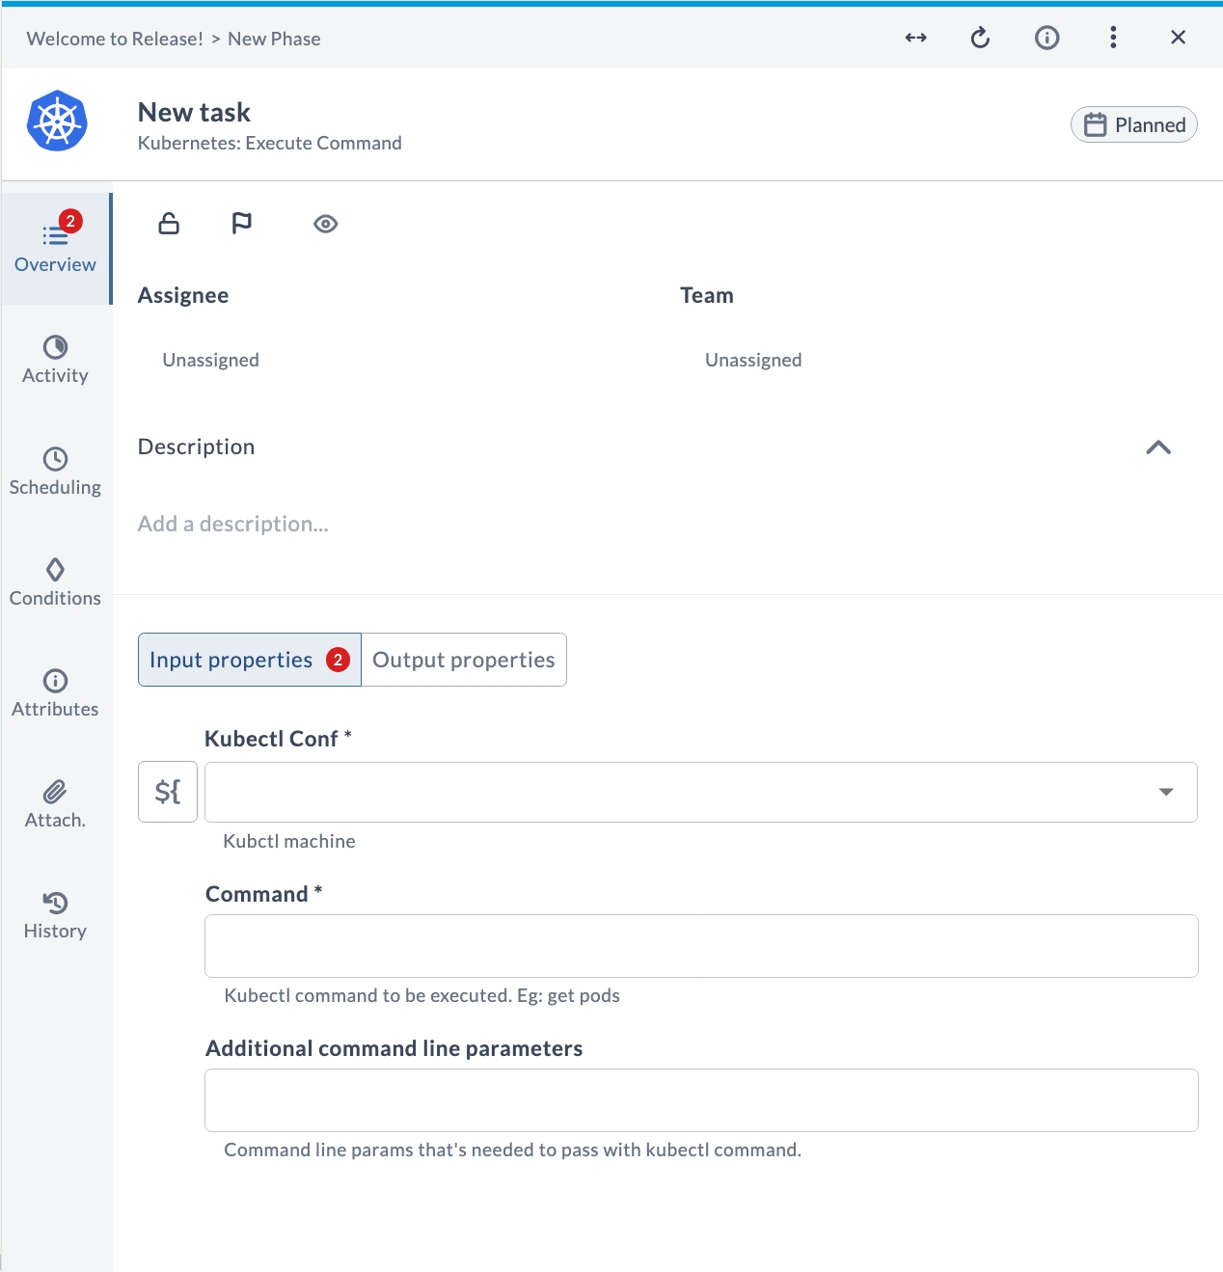The height and width of the screenshot is (1272, 1223).
Task: Open the Scheduling sidebar section
Action: [x=55, y=472]
